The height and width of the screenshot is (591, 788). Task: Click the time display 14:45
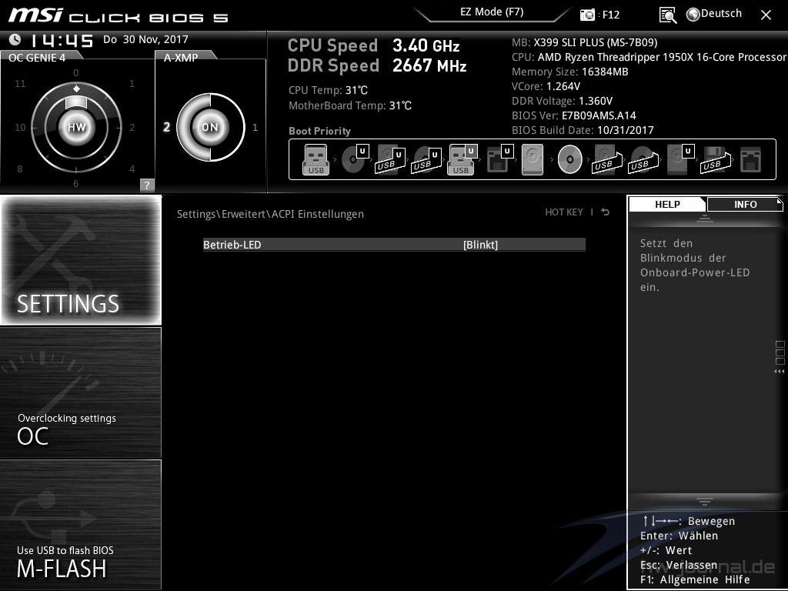tap(62, 40)
